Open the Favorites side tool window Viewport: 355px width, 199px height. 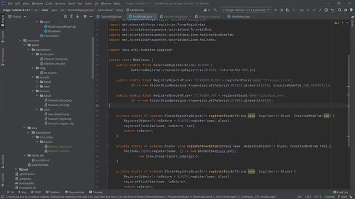click(3, 179)
